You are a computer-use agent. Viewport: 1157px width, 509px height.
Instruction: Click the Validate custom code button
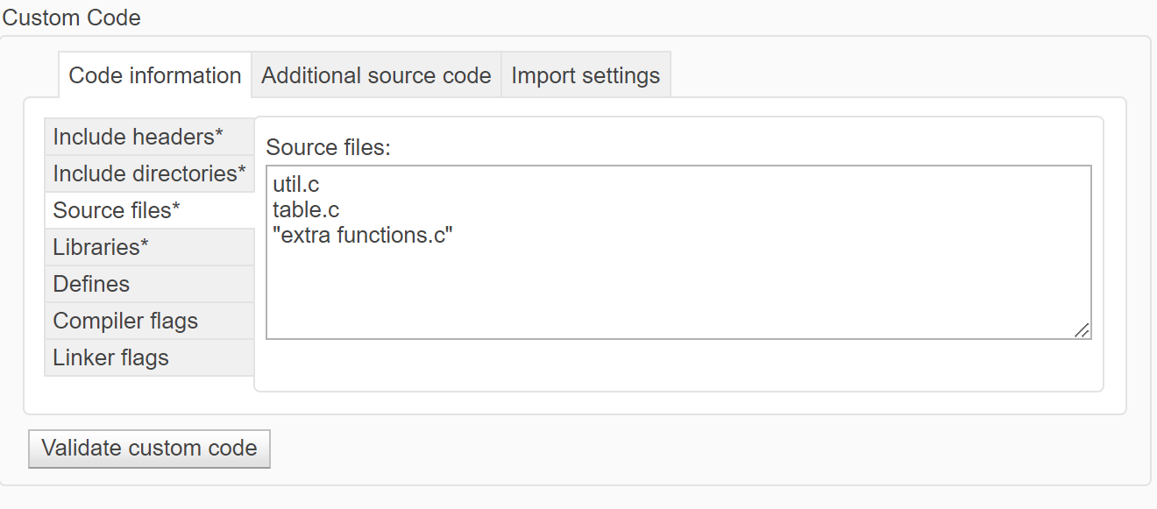click(x=149, y=449)
